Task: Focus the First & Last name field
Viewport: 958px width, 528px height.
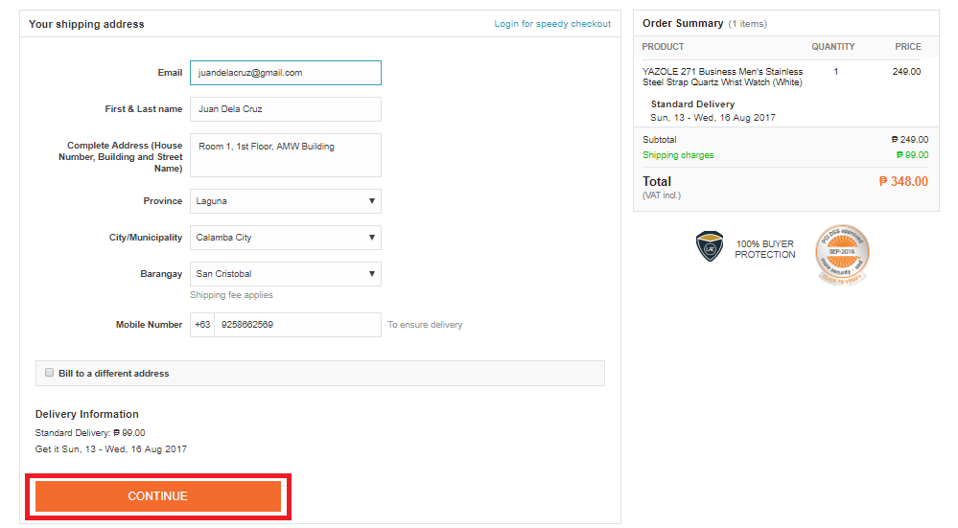Action: [x=285, y=109]
